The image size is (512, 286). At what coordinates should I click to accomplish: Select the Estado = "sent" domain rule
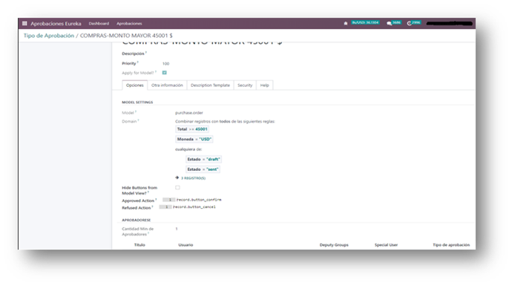pos(203,169)
